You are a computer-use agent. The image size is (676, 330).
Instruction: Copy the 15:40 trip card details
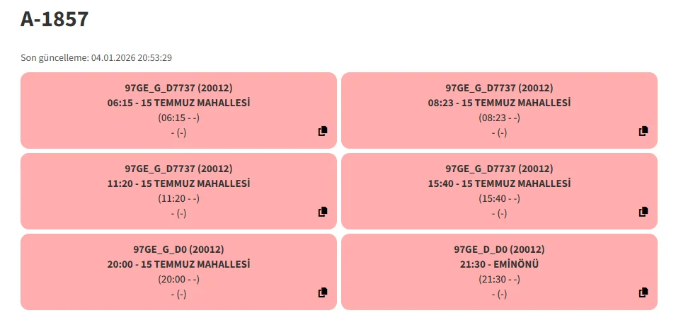[643, 212]
